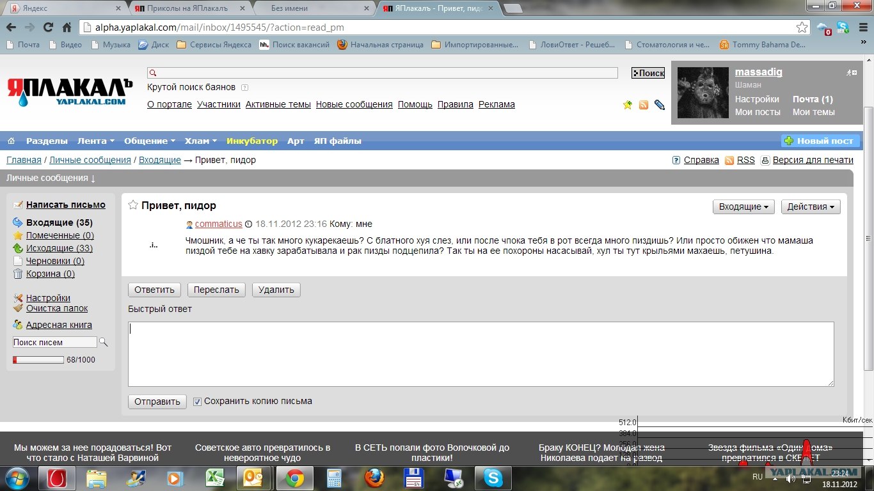The image size is (874, 491).
Task: Click the magnifier icon next to mail search
Action: pyautogui.click(x=104, y=342)
